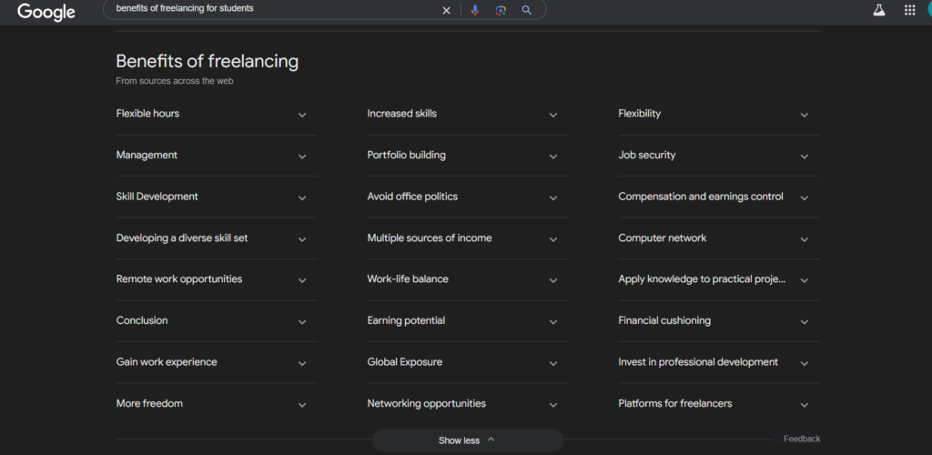Open Search Labs flask icon

pos(879,10)
